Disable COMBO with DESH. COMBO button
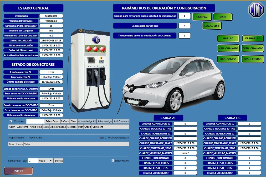Viewport: 266px width, 177px height. pyautogui.click(x=253, y=59)
